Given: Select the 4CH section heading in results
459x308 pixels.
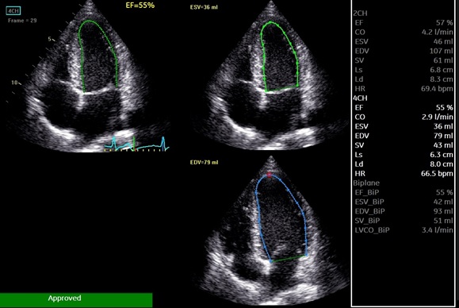Looking at the screenshot, I should 360,98.
